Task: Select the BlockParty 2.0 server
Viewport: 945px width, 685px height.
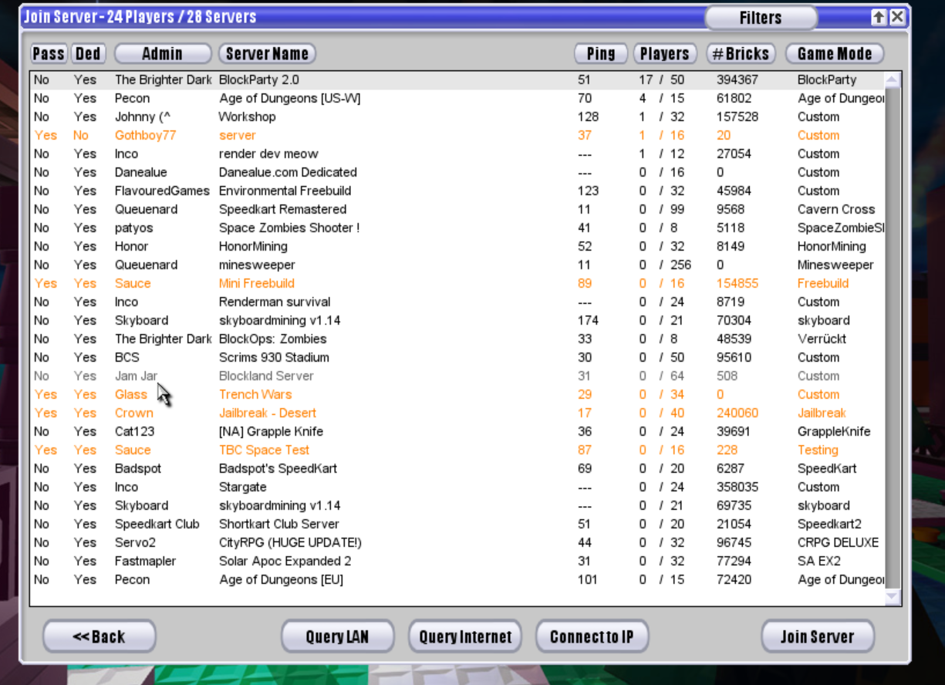Action: coord(457,79)
